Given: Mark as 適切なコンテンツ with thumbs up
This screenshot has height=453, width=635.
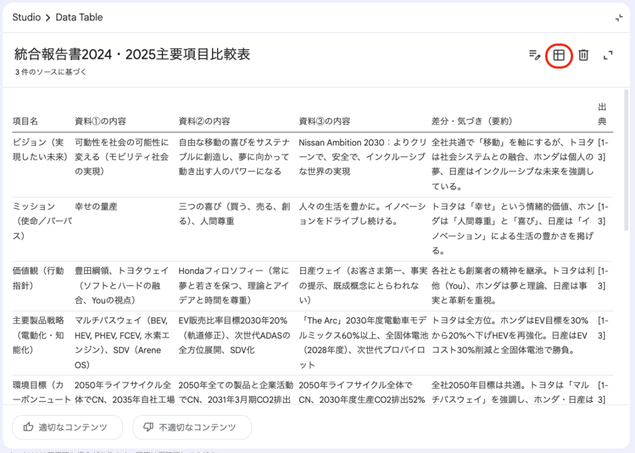Looking at the screenshot, I should coord(66,427).
